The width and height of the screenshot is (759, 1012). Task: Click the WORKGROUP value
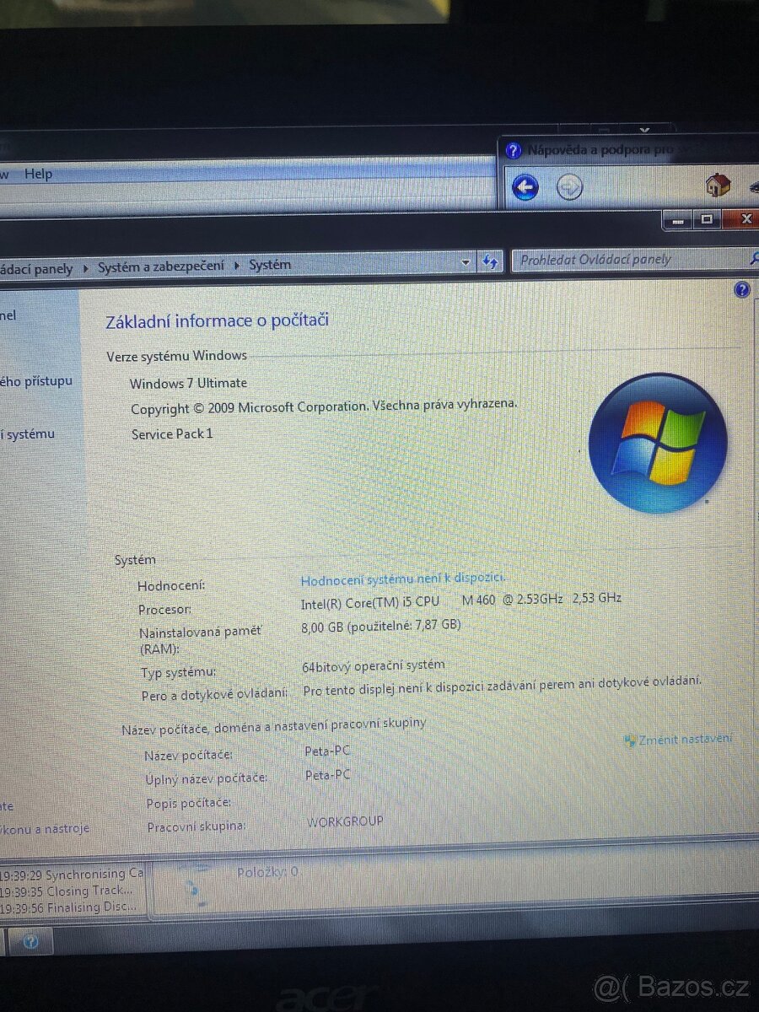pos(345,821)
